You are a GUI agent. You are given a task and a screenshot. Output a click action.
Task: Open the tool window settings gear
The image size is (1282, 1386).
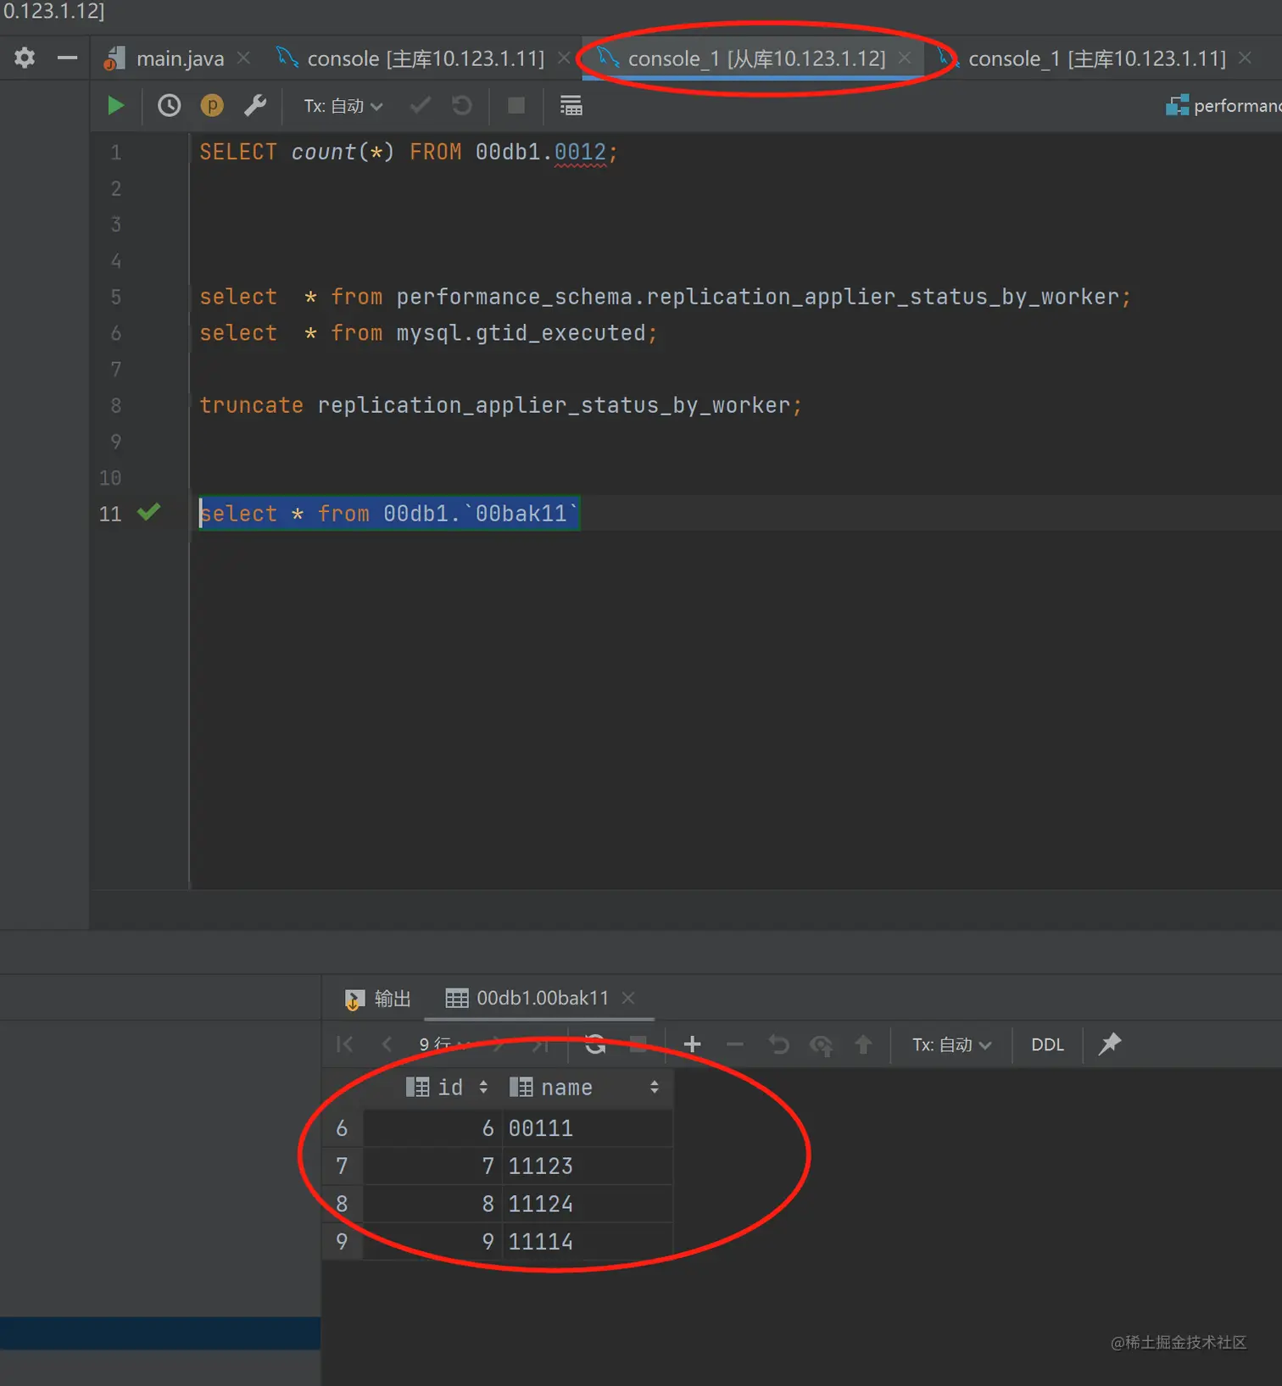click(x=25, y=58)
